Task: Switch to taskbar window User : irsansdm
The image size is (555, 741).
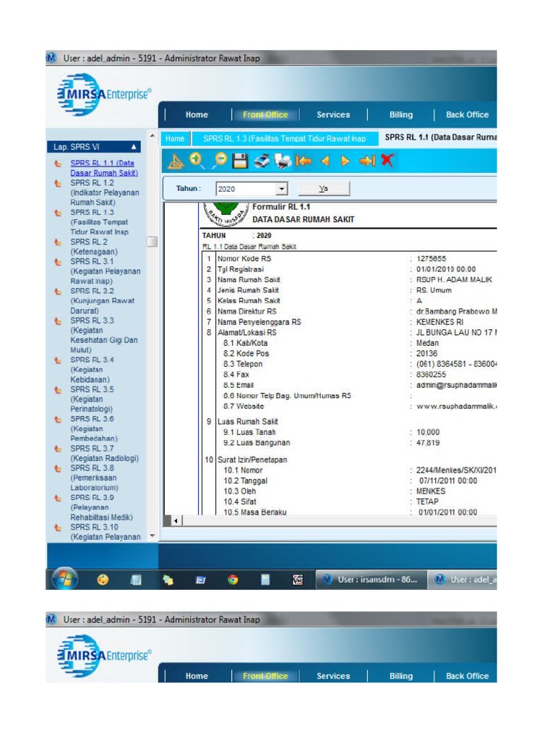Action: [x=371, y=580]
